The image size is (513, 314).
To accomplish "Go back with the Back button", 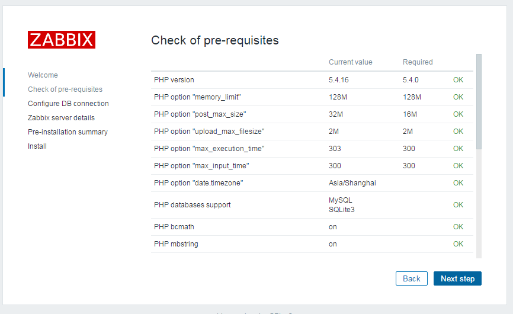I will coord(411,278).
